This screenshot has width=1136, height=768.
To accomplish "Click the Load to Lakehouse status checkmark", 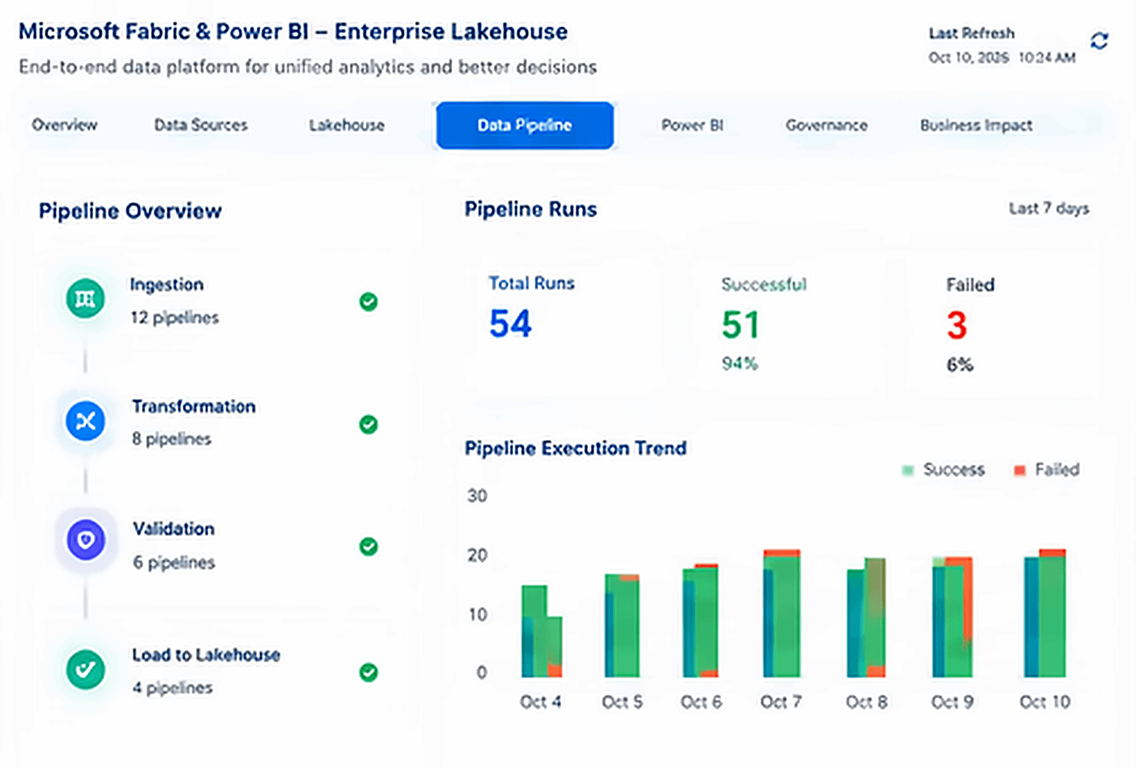I will click(x=369, y=672).
